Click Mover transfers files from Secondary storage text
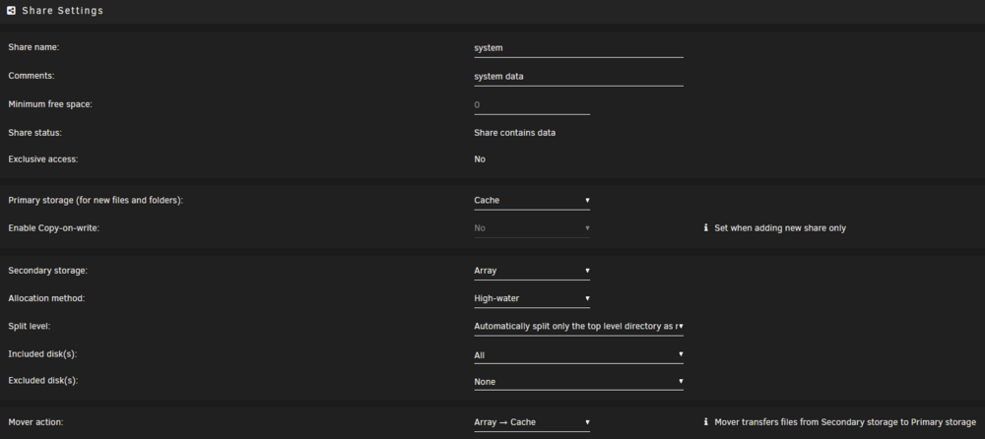985x439 pixels. [x=845, y=422]
